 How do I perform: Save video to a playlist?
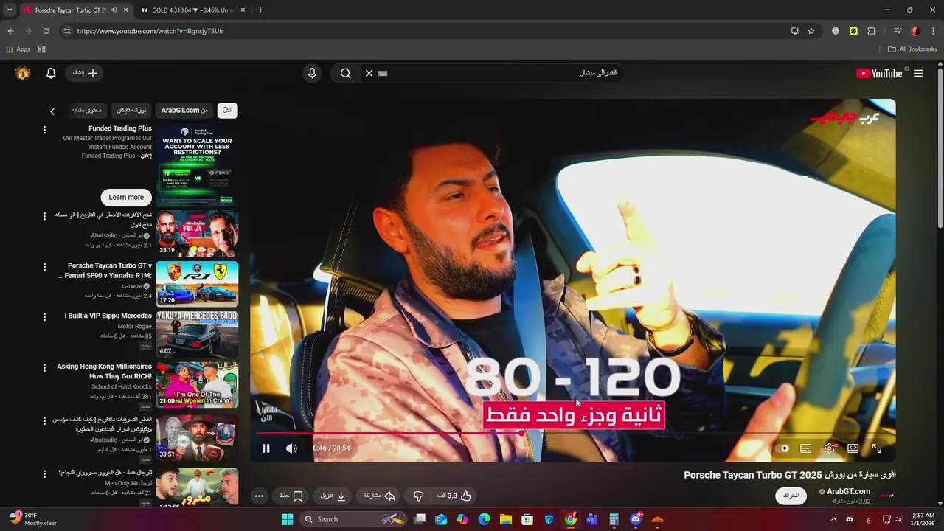291,496
